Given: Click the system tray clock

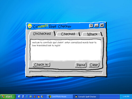Looking at the screenshot, I should 126,97.
